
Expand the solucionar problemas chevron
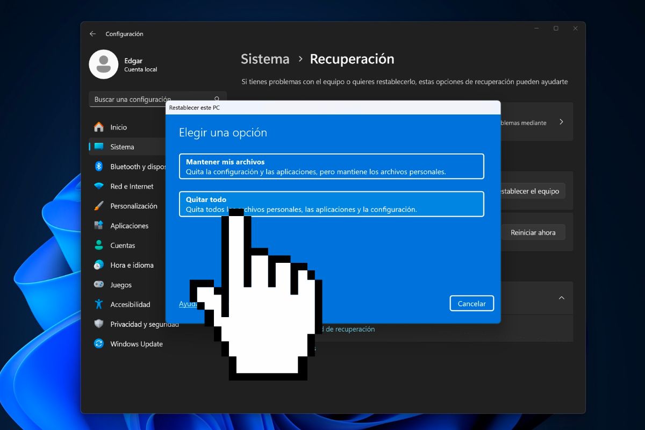click(x=562, y=122)
